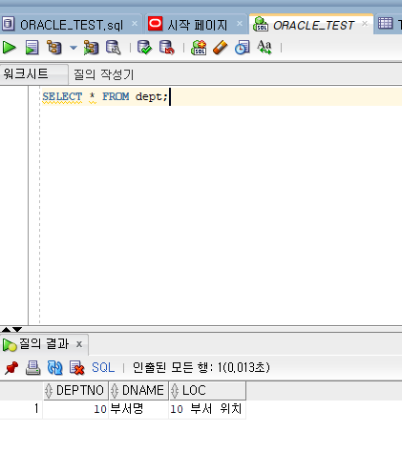
Task: Click the DNAME column header
Action: point(138,390)
